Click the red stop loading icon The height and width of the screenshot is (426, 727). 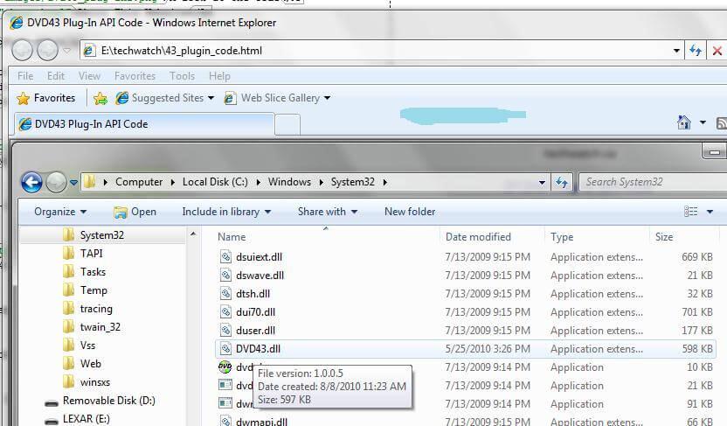coord(717,51)
